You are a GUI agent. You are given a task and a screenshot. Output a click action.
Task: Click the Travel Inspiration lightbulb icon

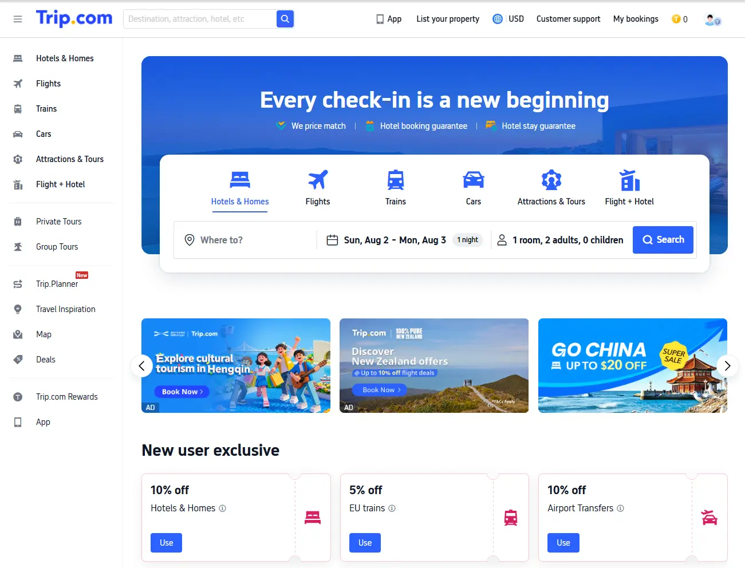tap(18, 309)
